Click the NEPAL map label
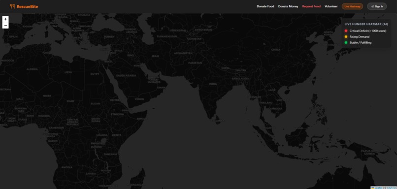This screenshot has width=397, height=189. [225, 68]
